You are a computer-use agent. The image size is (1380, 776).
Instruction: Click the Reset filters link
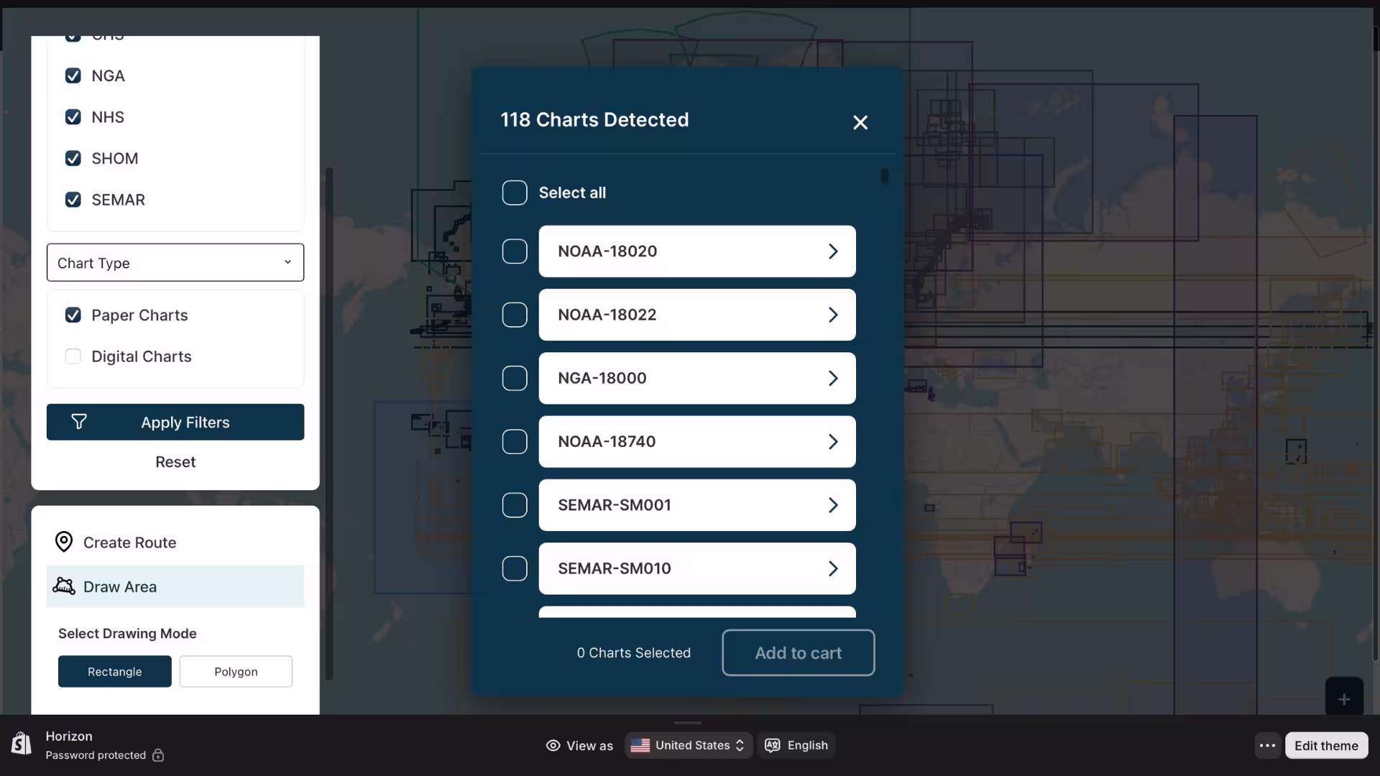tap(175, 462)
